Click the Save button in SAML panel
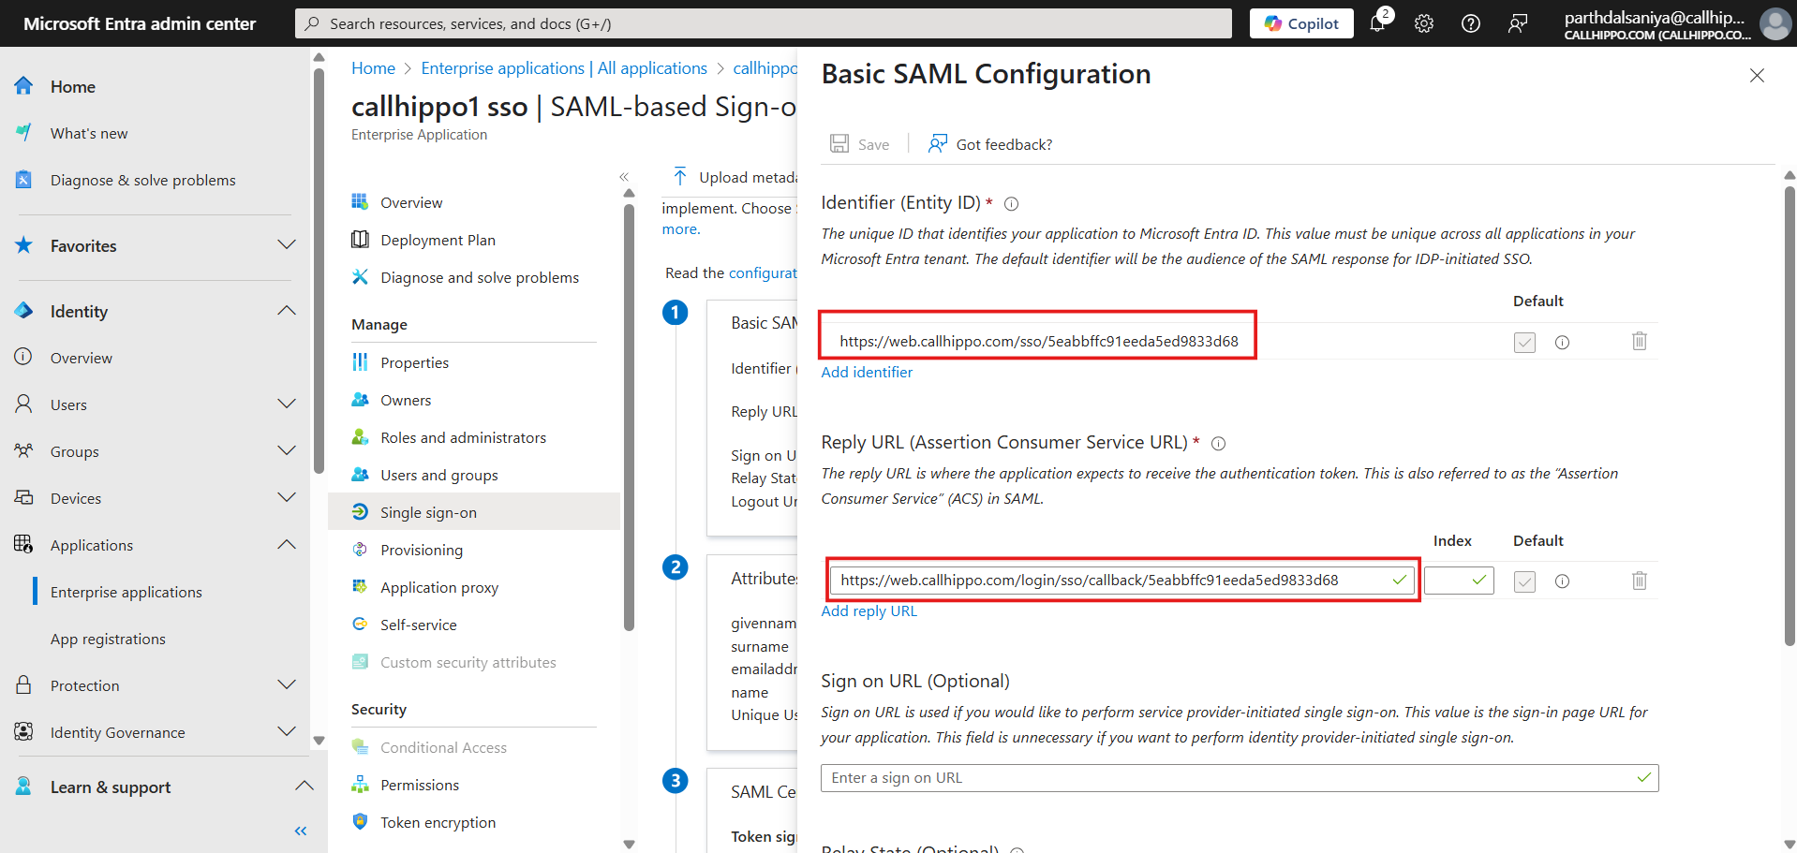The image size is (1797, 853). [860, 144]
